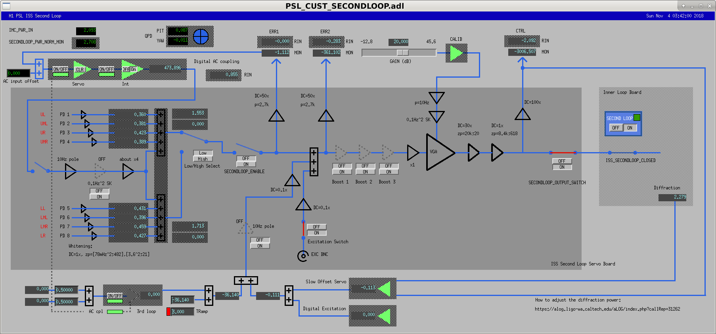Switch Boost 3 ON
Viewport: 716px width, 334px height.
click(389, 172)
